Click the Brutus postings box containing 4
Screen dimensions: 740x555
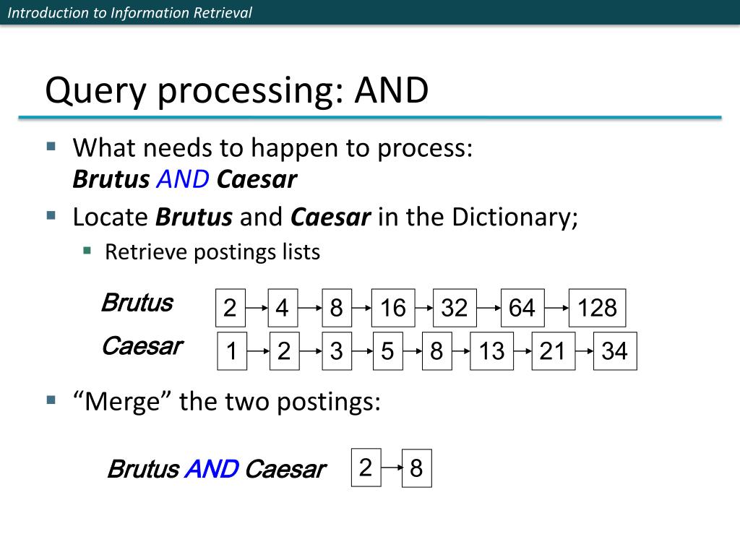(283, 308)
